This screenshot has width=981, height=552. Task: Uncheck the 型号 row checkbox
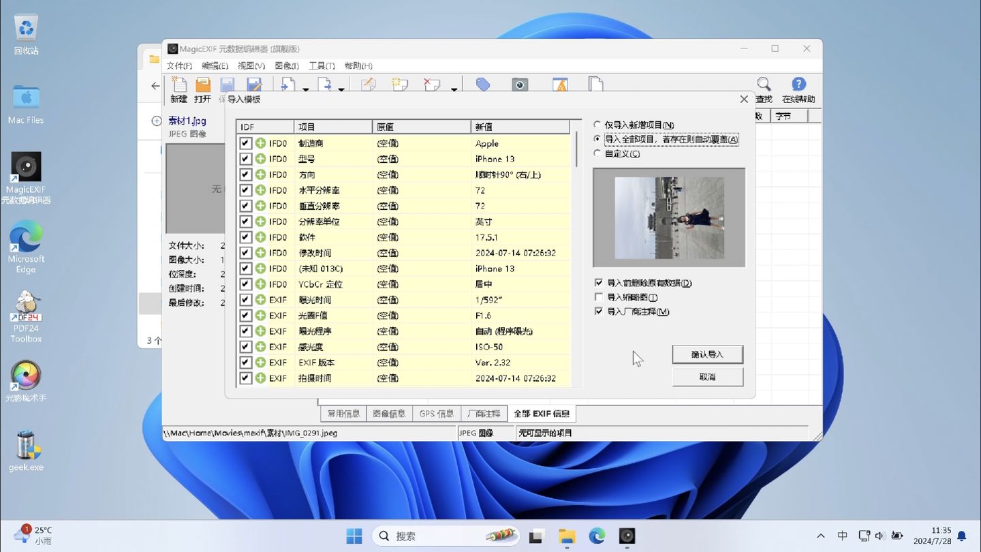pyautogui.click(x=245, y=159)
